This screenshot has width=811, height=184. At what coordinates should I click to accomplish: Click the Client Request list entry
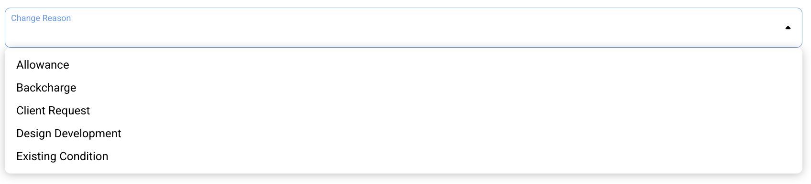pyautogui.click(x=403, y=111)
